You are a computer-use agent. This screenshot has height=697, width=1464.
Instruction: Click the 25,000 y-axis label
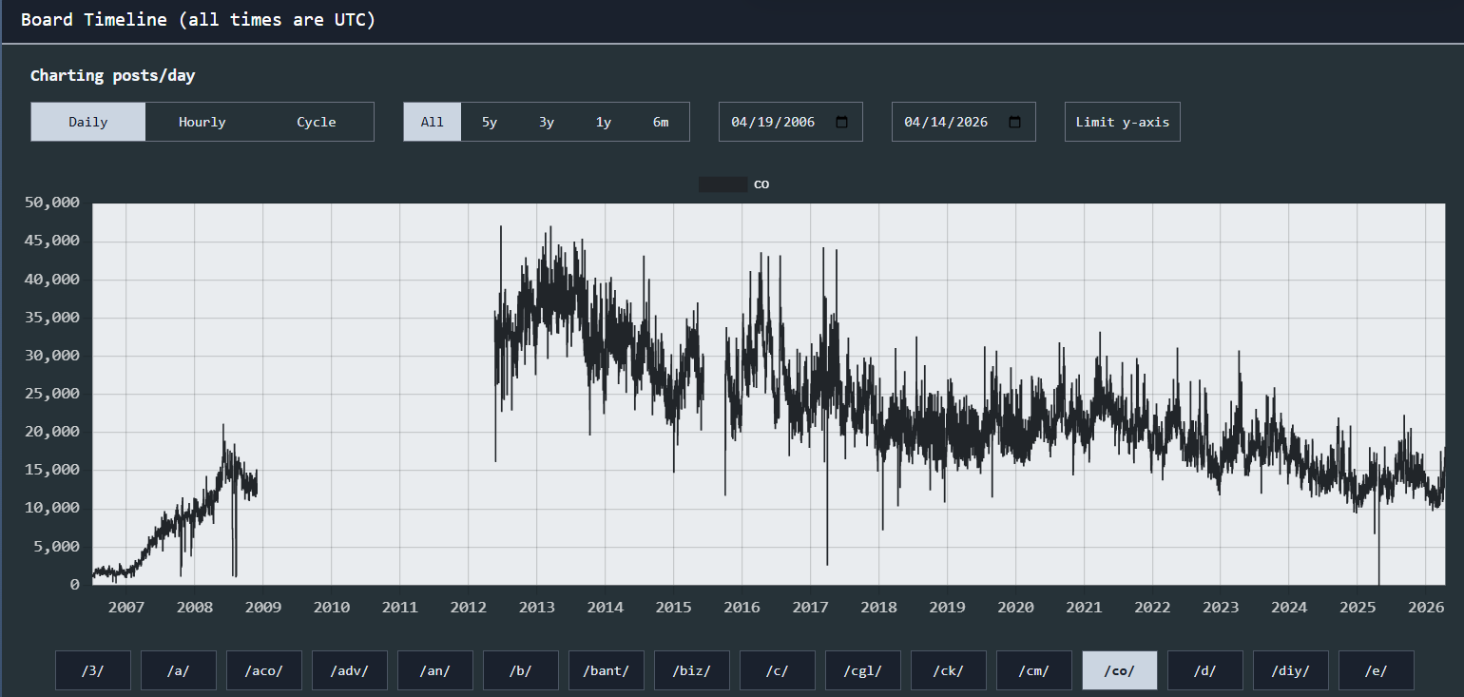(54, 394)
